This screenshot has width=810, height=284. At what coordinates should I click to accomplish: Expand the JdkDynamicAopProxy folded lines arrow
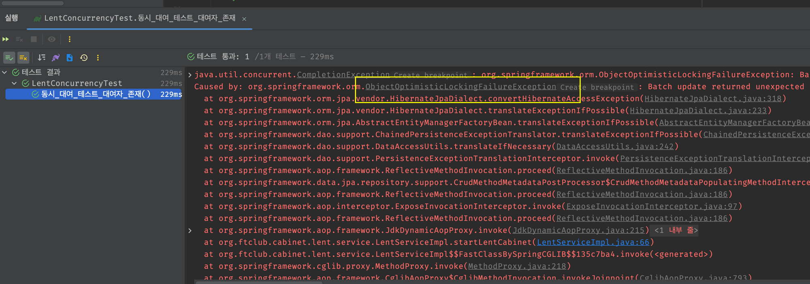(x=190, y=231)
